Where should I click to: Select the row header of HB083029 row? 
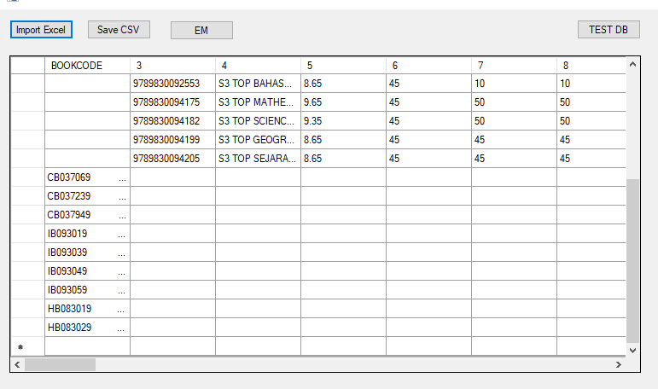coord(27,328)
